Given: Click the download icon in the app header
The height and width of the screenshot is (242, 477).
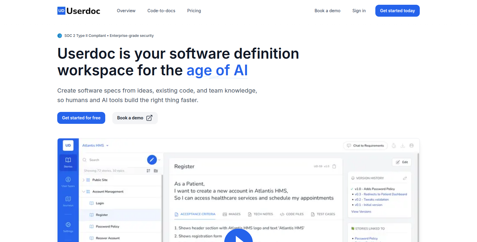Looking at the screenshot, I should tap(402, 146).
